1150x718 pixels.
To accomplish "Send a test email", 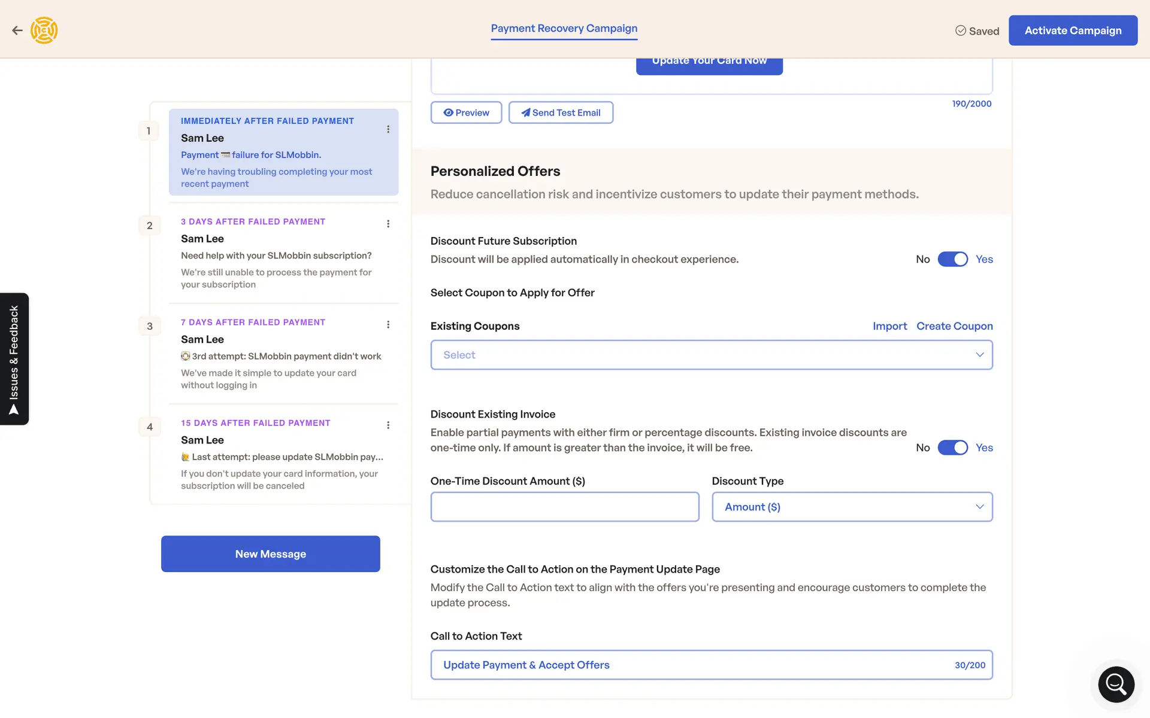I will (561, 112).
